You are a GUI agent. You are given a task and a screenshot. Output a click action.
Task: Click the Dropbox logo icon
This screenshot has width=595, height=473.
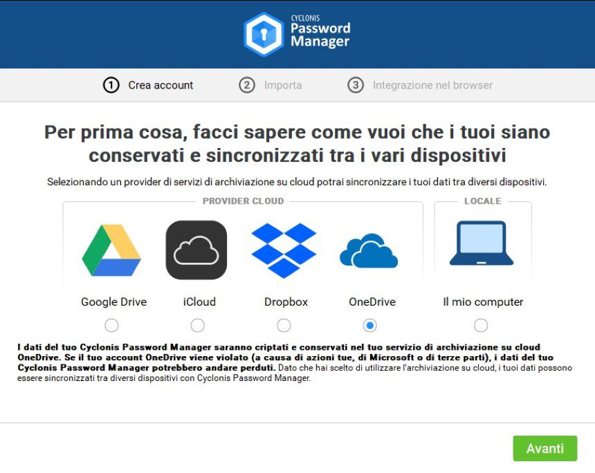284,250
